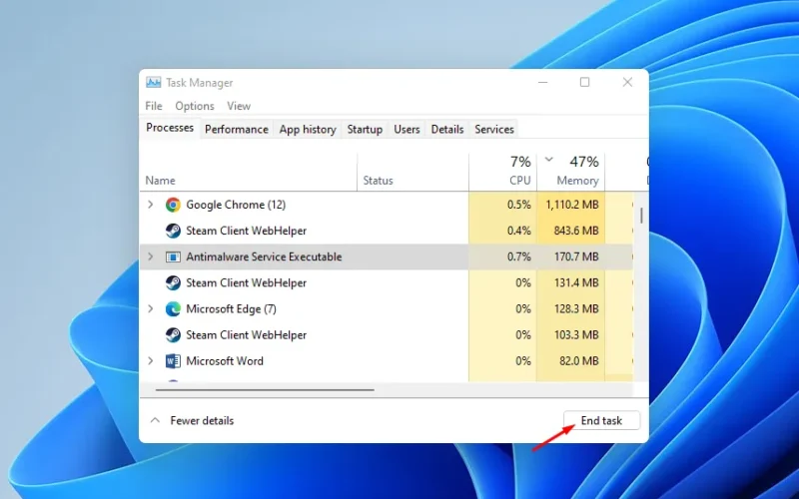Click the 170.7 MB memory value

click(x=576, y=256)
